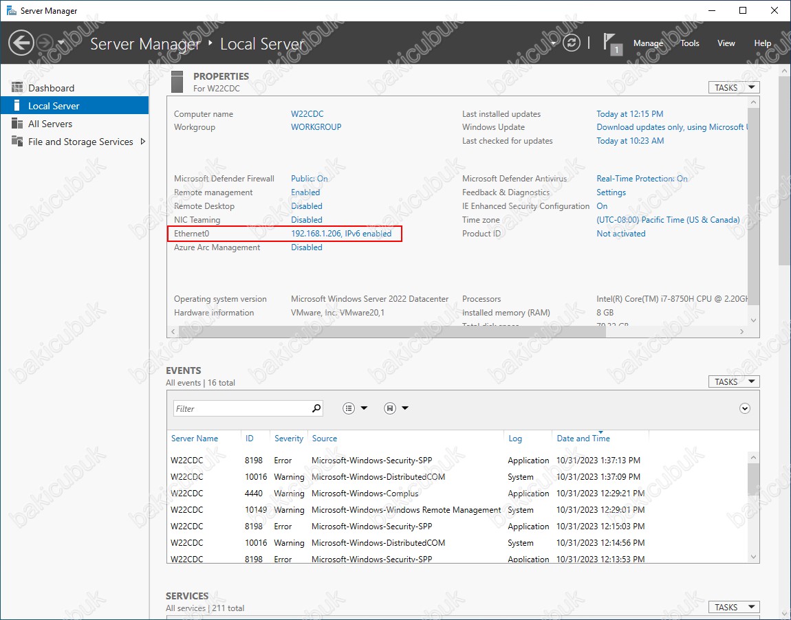
Task: Open Real-Time Protection: On link
Action: [642, 179]
